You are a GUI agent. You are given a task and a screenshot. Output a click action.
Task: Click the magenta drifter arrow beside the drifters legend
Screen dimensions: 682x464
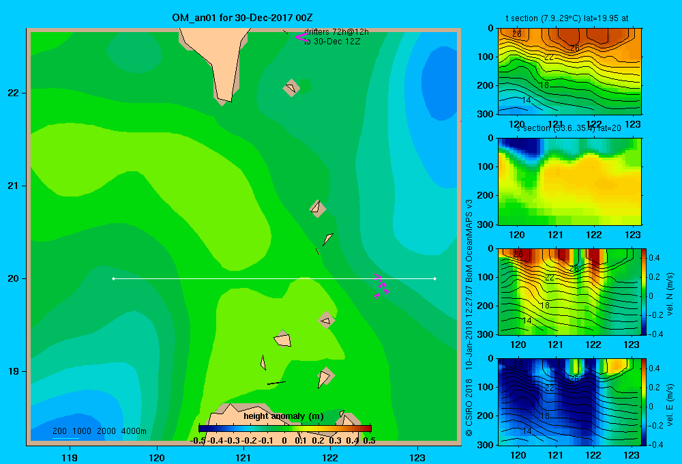[x=301, y=37]
